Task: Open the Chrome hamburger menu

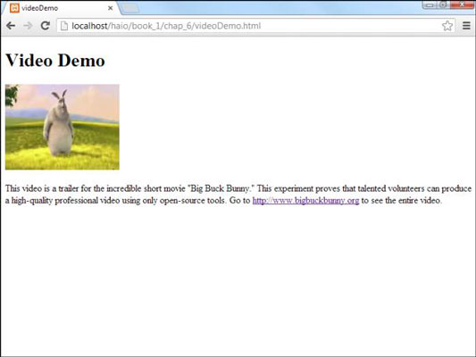Action: click(x=466, y=26)
